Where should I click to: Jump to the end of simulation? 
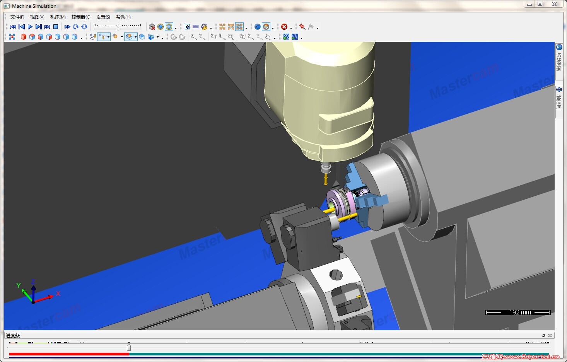tap(47, 27)
